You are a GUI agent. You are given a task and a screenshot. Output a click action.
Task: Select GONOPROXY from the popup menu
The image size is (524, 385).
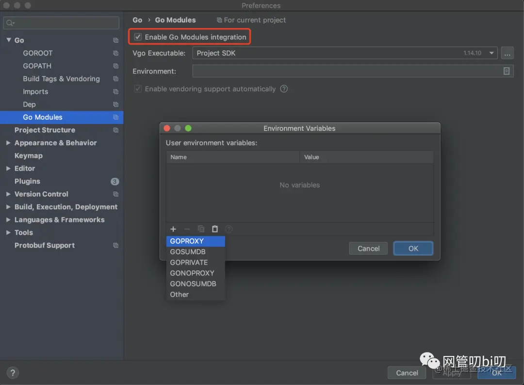pos(196,273)
